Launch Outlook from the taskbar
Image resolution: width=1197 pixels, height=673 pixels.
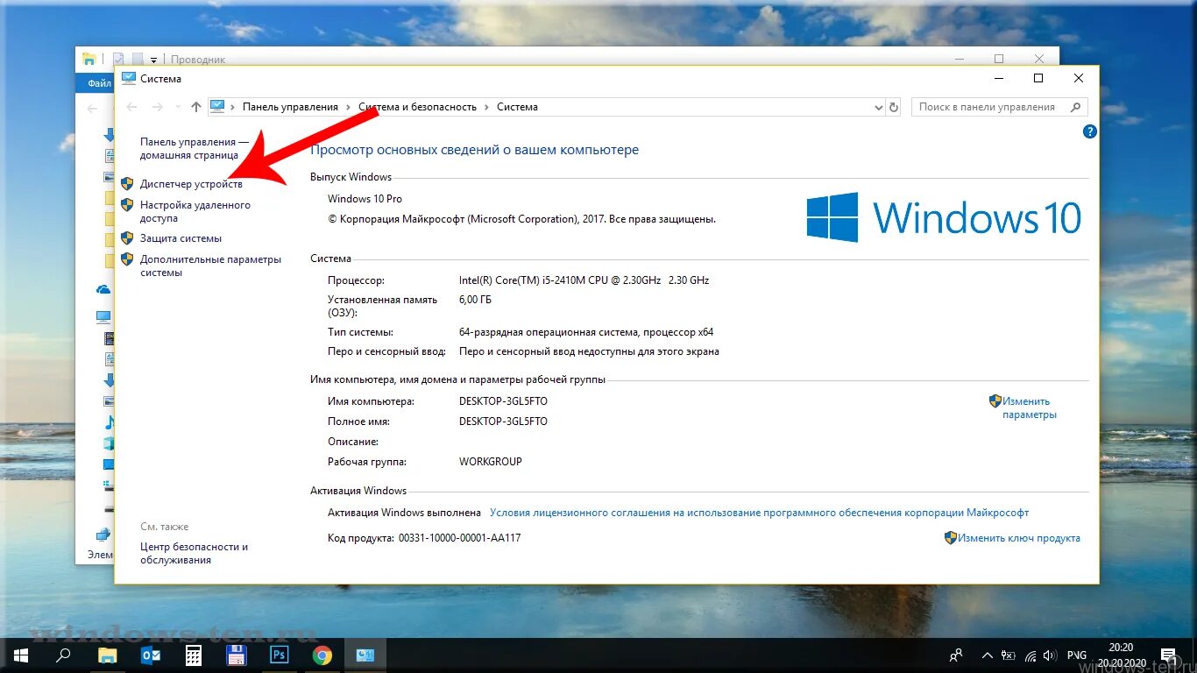click(x=150, y=655)
